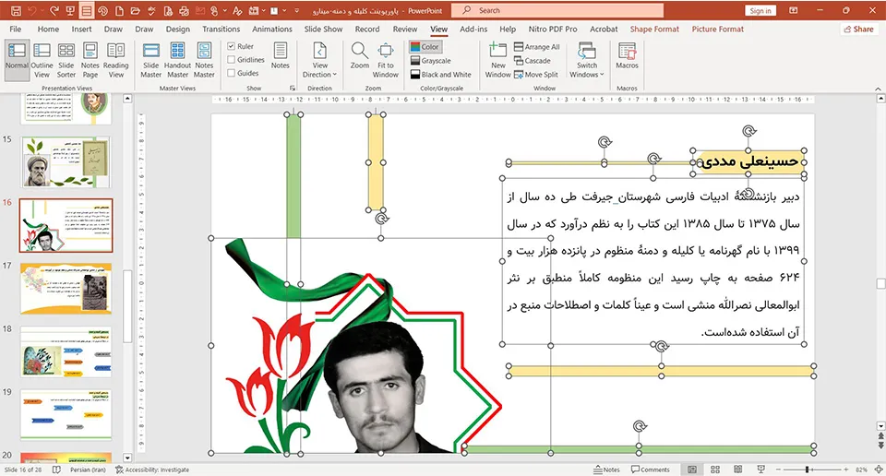Open the File tab
This screenshot has height=476, width=886.
pyautogui.click(x=16, y=29)
